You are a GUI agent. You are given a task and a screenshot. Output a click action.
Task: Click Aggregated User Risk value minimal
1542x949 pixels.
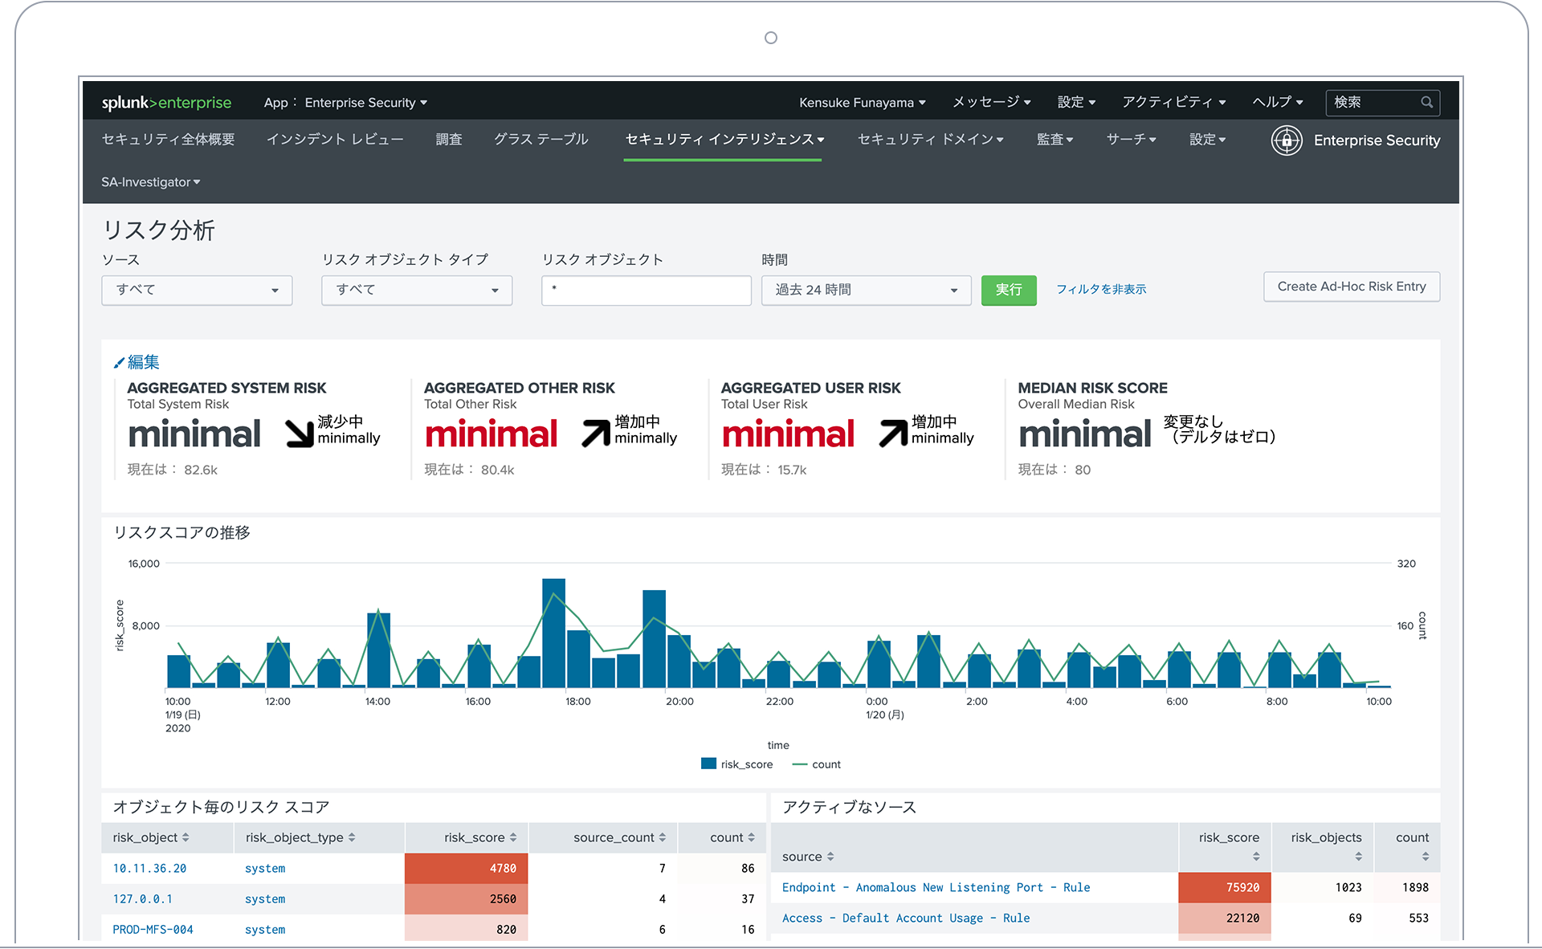[789, 434]
